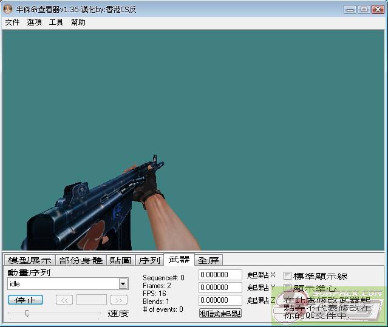Click the 起點Z origin input field
This screenshot has width=388, height=327.
point(220,300)
